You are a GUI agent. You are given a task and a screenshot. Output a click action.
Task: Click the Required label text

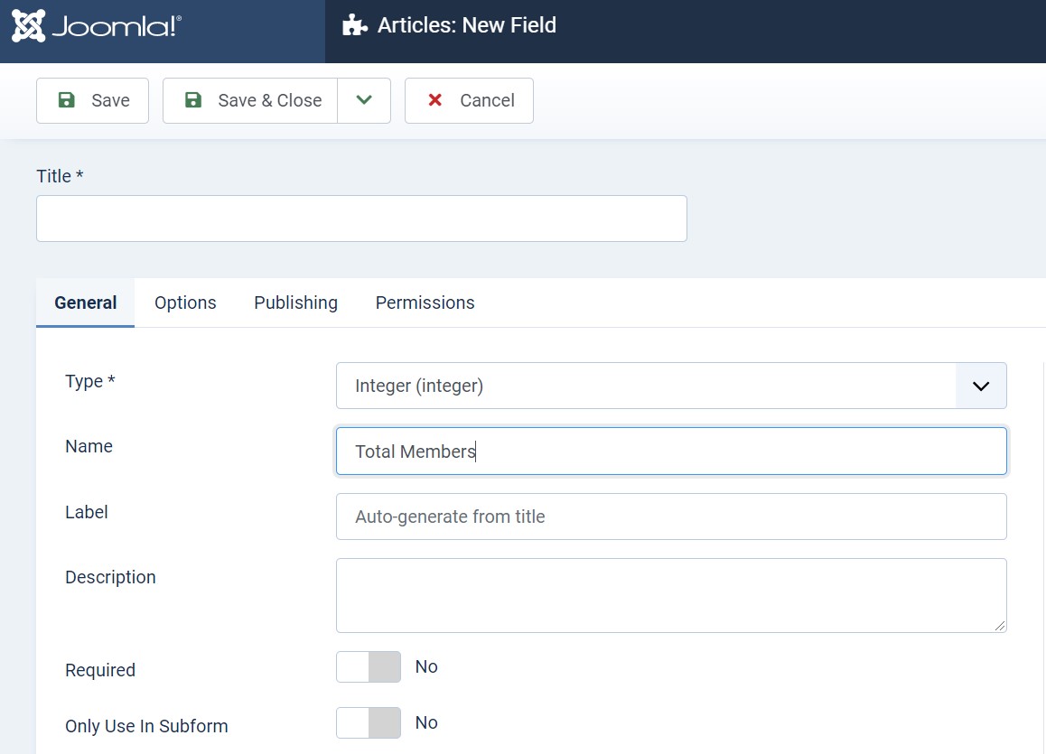coord(100,670)
